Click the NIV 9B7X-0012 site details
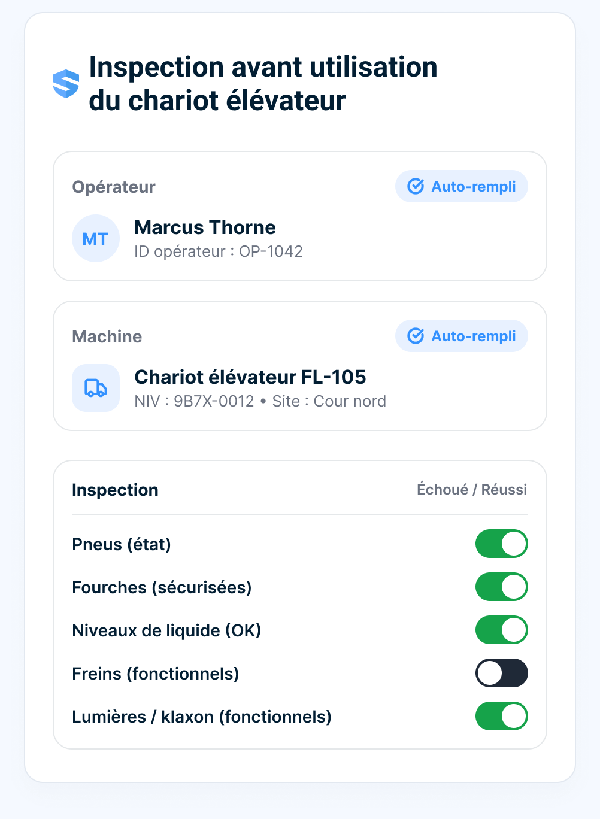 click(260, 401)
